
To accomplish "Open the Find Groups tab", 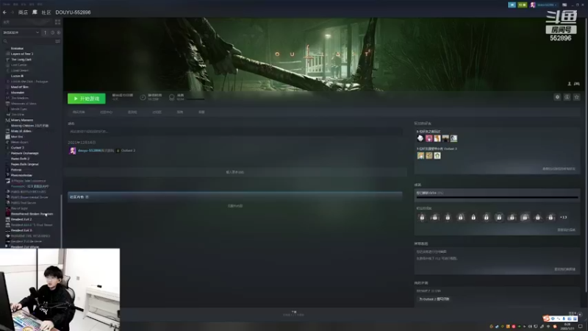I will pyautogui.click(x=132, y=113).
